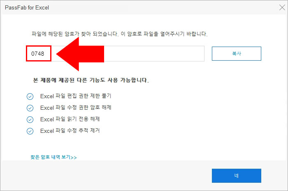This screenshot has height=191, width=288.
Task: Select the text Excel 파일 수정 권한 암호 해제
Action: [x=76, y=108]
